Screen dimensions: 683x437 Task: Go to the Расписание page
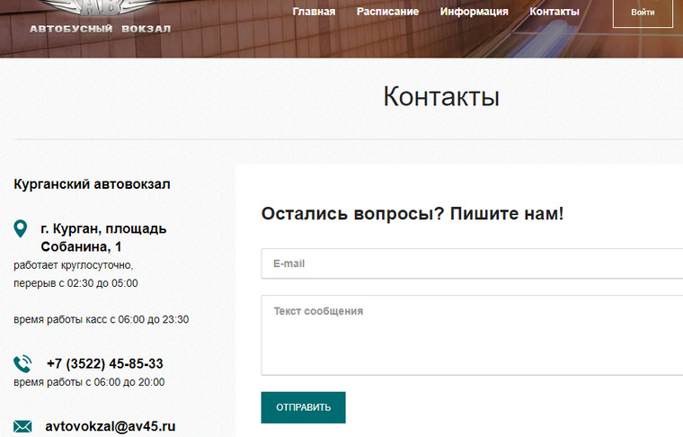387,12
